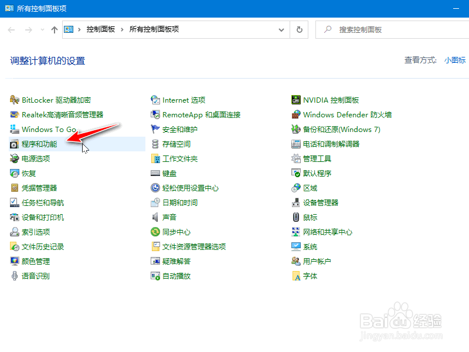Click the 颜色管理 icon
The height and width of the screenshot is (352, 469).
[14, 261]
